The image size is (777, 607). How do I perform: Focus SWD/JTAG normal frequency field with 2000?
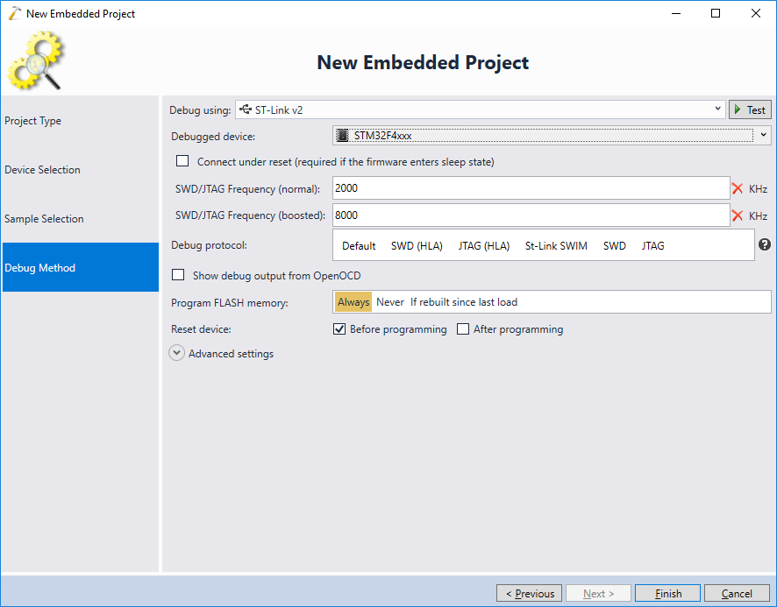point(531,188)
